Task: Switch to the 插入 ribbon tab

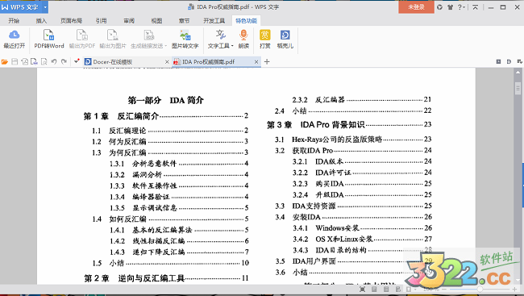Action: 41,21
